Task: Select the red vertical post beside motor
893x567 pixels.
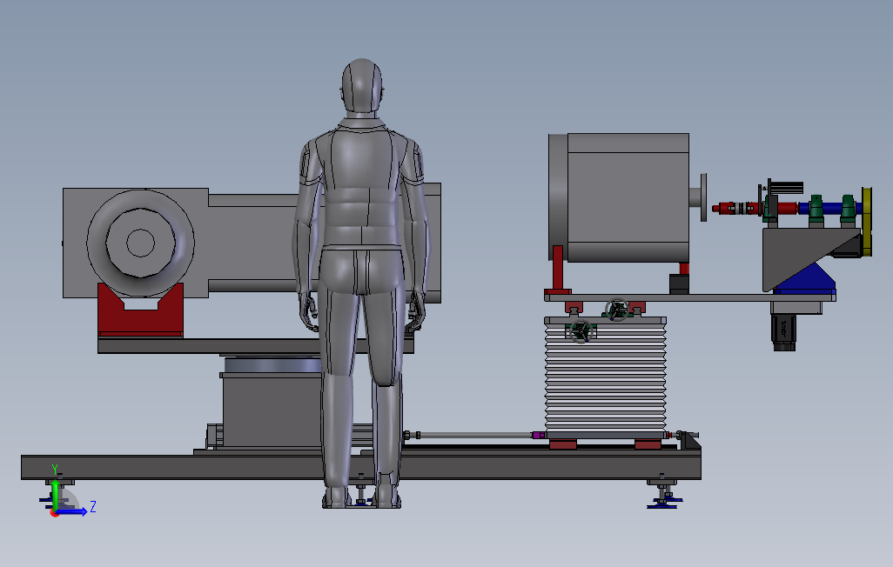Action: pos(558,270)
